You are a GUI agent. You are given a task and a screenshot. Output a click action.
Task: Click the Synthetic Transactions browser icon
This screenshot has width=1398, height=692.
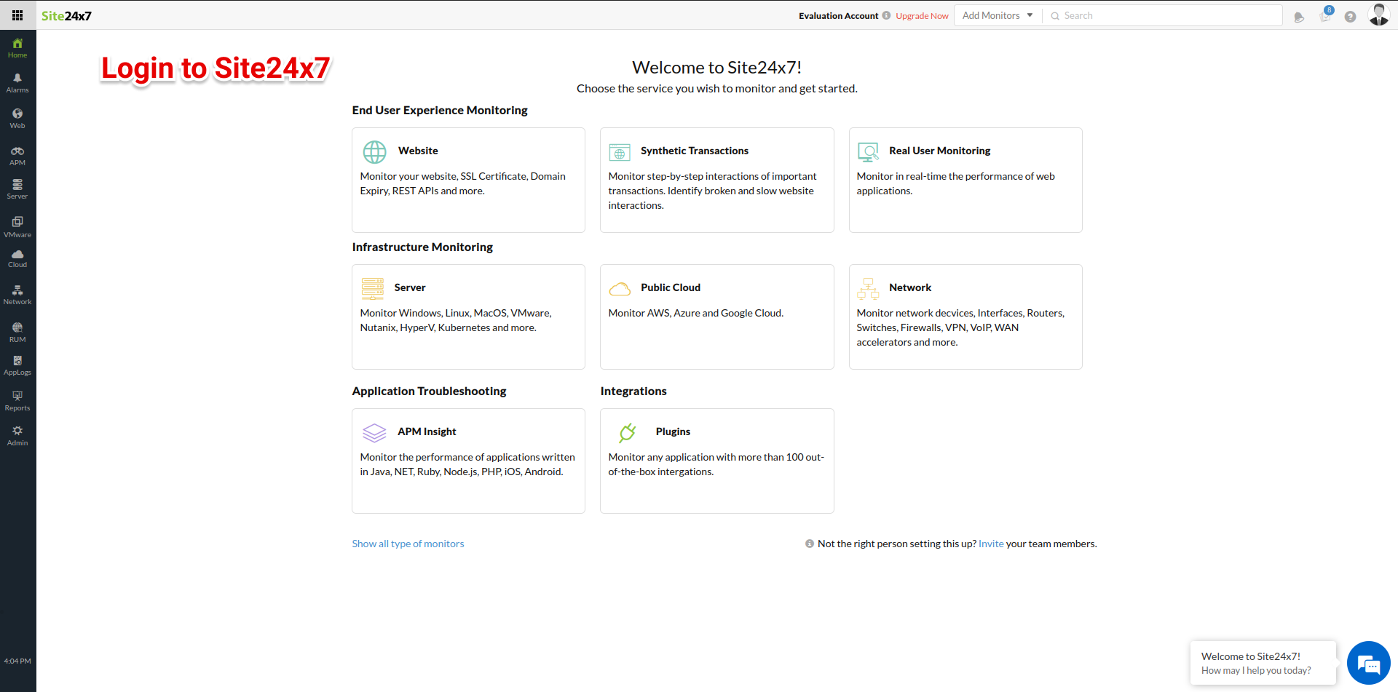(x=620, y=152)
